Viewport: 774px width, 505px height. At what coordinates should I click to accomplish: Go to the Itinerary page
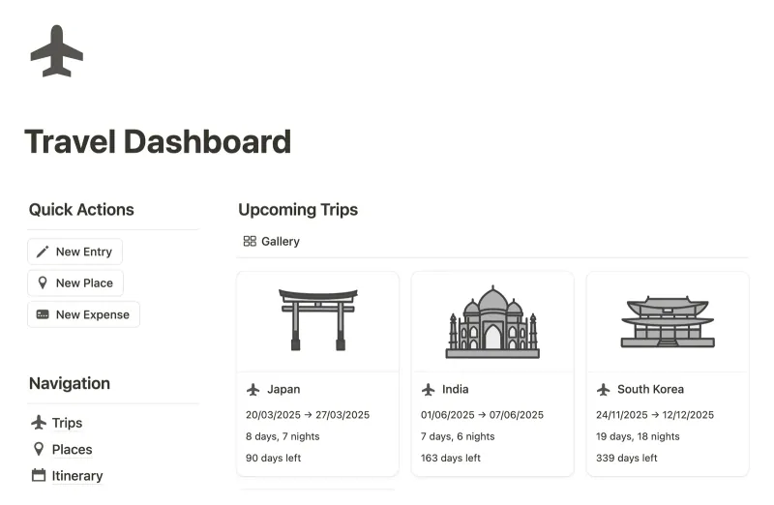[x=77, y=476]
